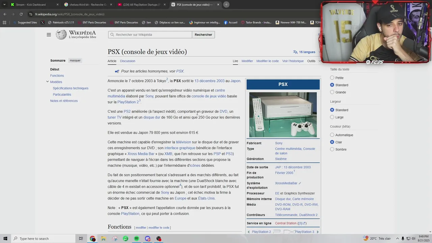Follow the disque dur link in the article text
432x243 pixels.
[152, 117]
